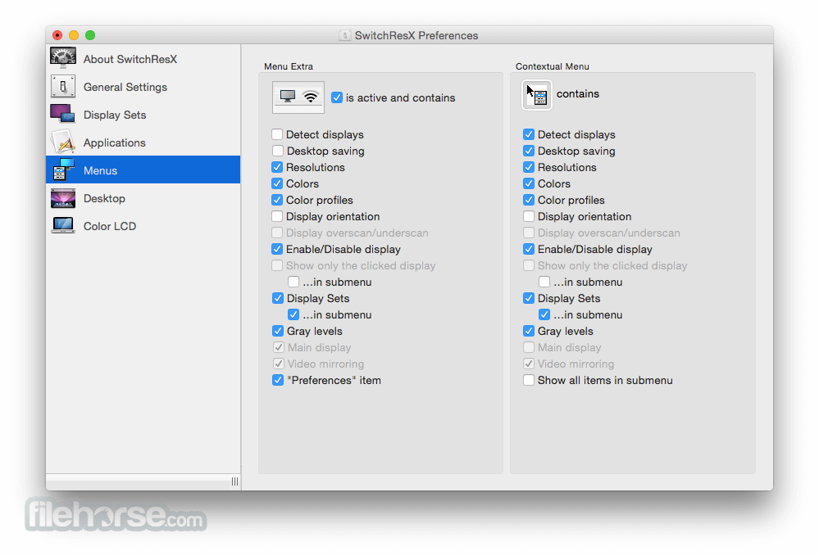
Task: Go to General Settings pane
Action: click(125, 87)
